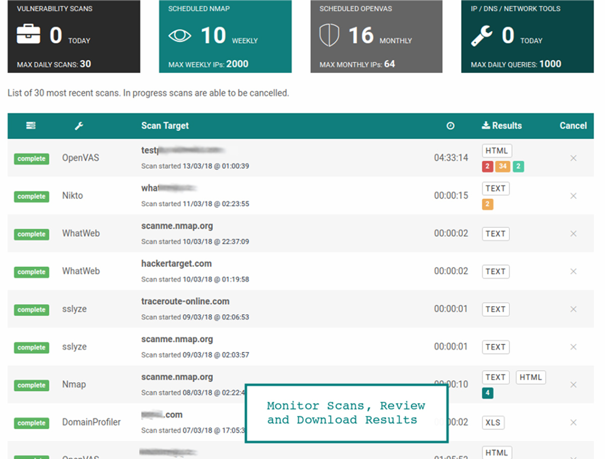
Task: Click red high severity badge showing 2
Action: pyautogui.click(x=488, y=166)
